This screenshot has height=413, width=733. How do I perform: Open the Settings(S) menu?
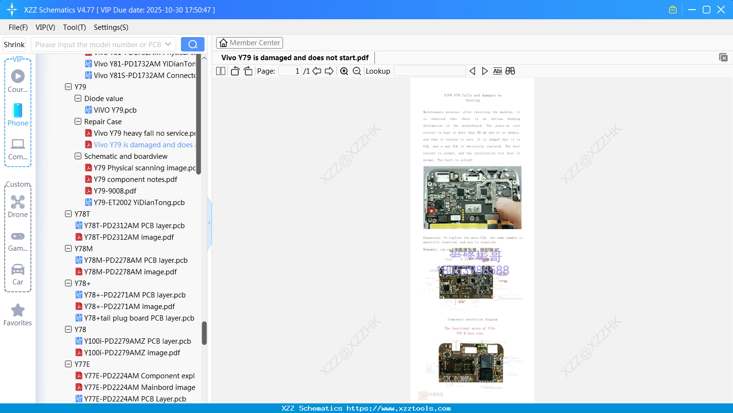point(111,27)
